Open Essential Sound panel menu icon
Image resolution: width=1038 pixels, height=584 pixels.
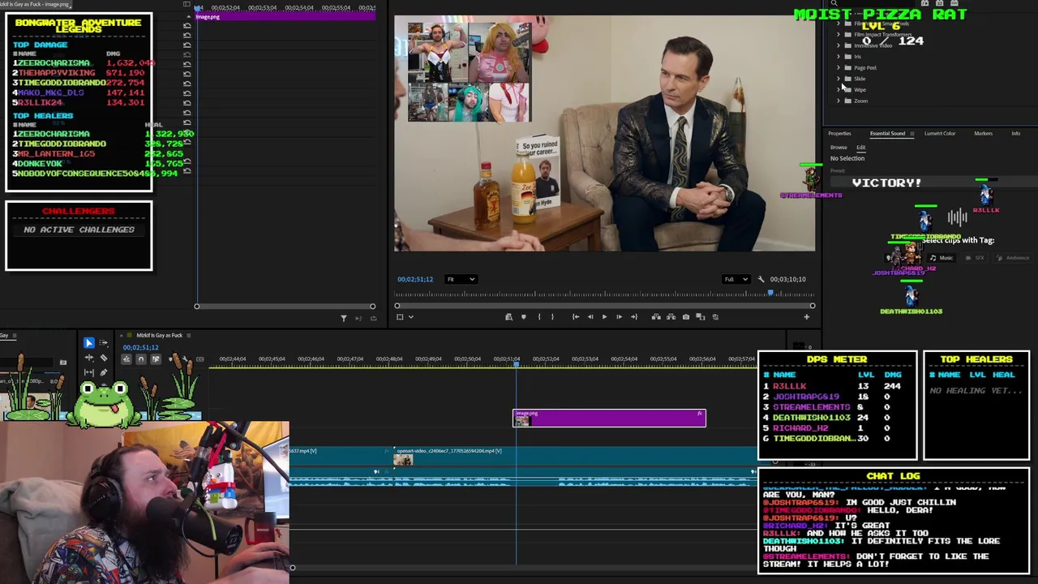click(911, 133)
